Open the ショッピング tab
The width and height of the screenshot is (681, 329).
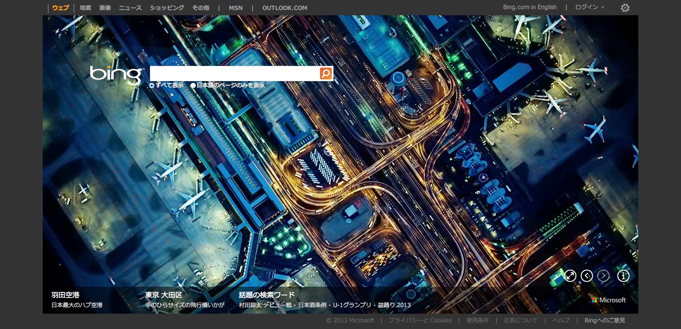[167, 8]
